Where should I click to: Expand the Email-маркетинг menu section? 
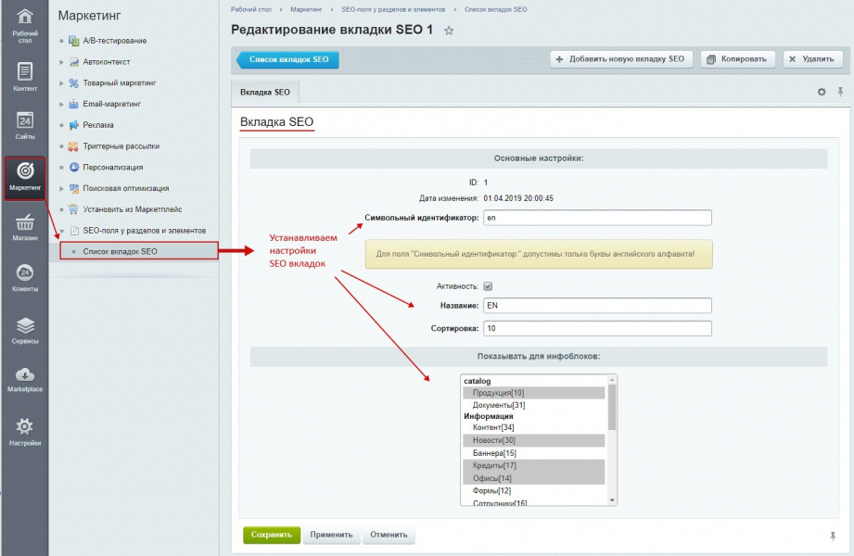pos(61,105)
